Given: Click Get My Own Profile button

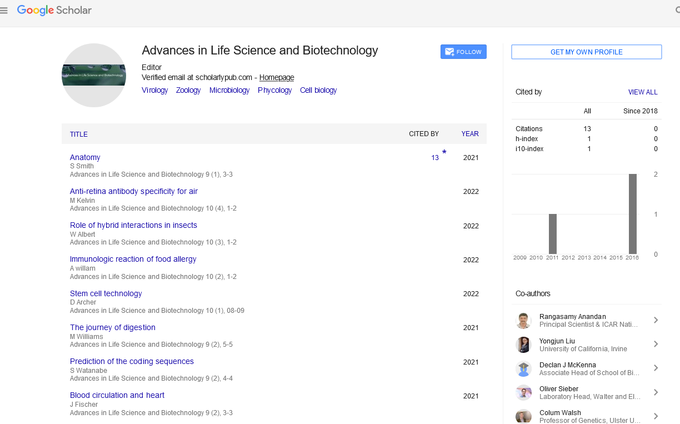Looking at the screenshot, I should click(x=586, y=52).
